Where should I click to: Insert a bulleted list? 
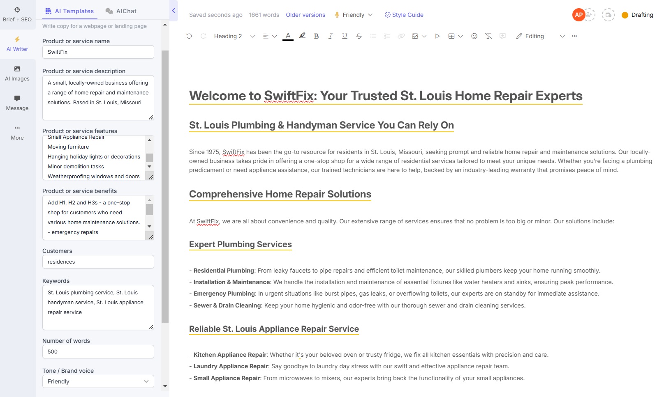pos(373,36)
